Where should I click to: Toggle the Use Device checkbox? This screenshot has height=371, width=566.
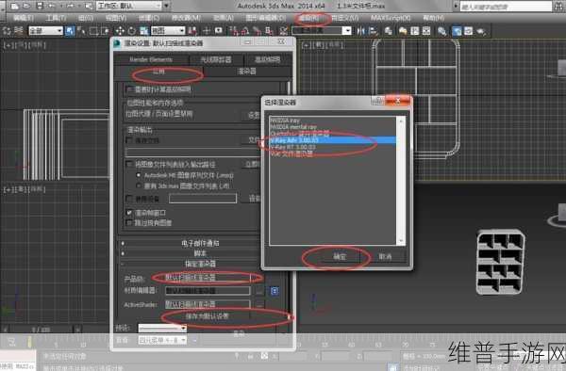tap(129, 199)
